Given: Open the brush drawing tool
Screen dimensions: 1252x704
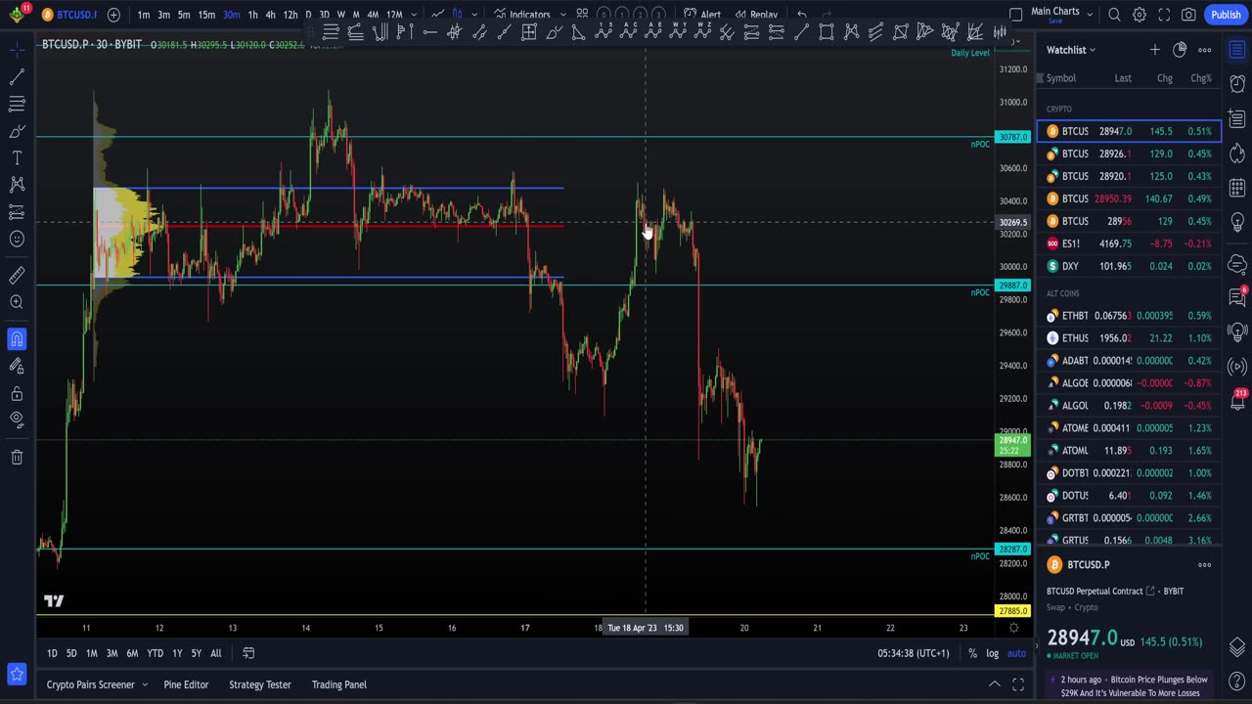Looking at the screenshot, I should coord(17,131).
